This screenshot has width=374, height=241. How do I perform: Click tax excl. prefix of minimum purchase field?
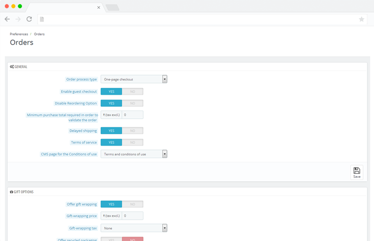pos(111,115)
